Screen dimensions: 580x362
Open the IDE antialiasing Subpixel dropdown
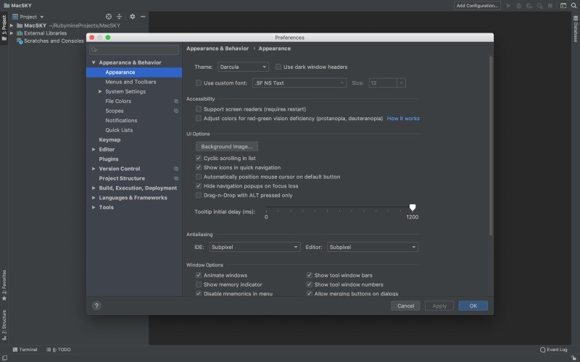click(255, 247)
